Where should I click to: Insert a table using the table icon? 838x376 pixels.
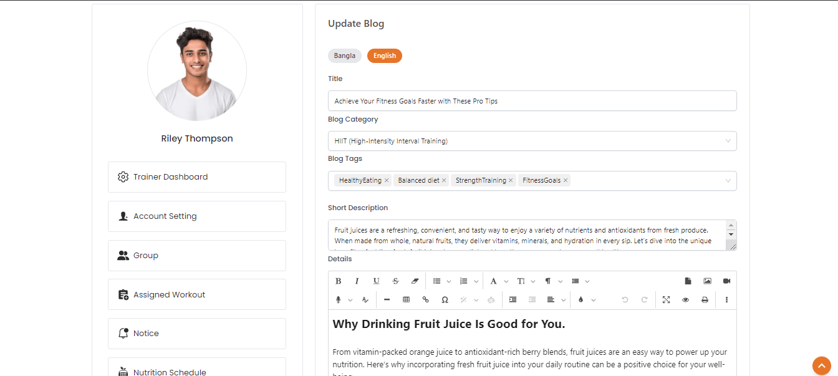point(406,300)
